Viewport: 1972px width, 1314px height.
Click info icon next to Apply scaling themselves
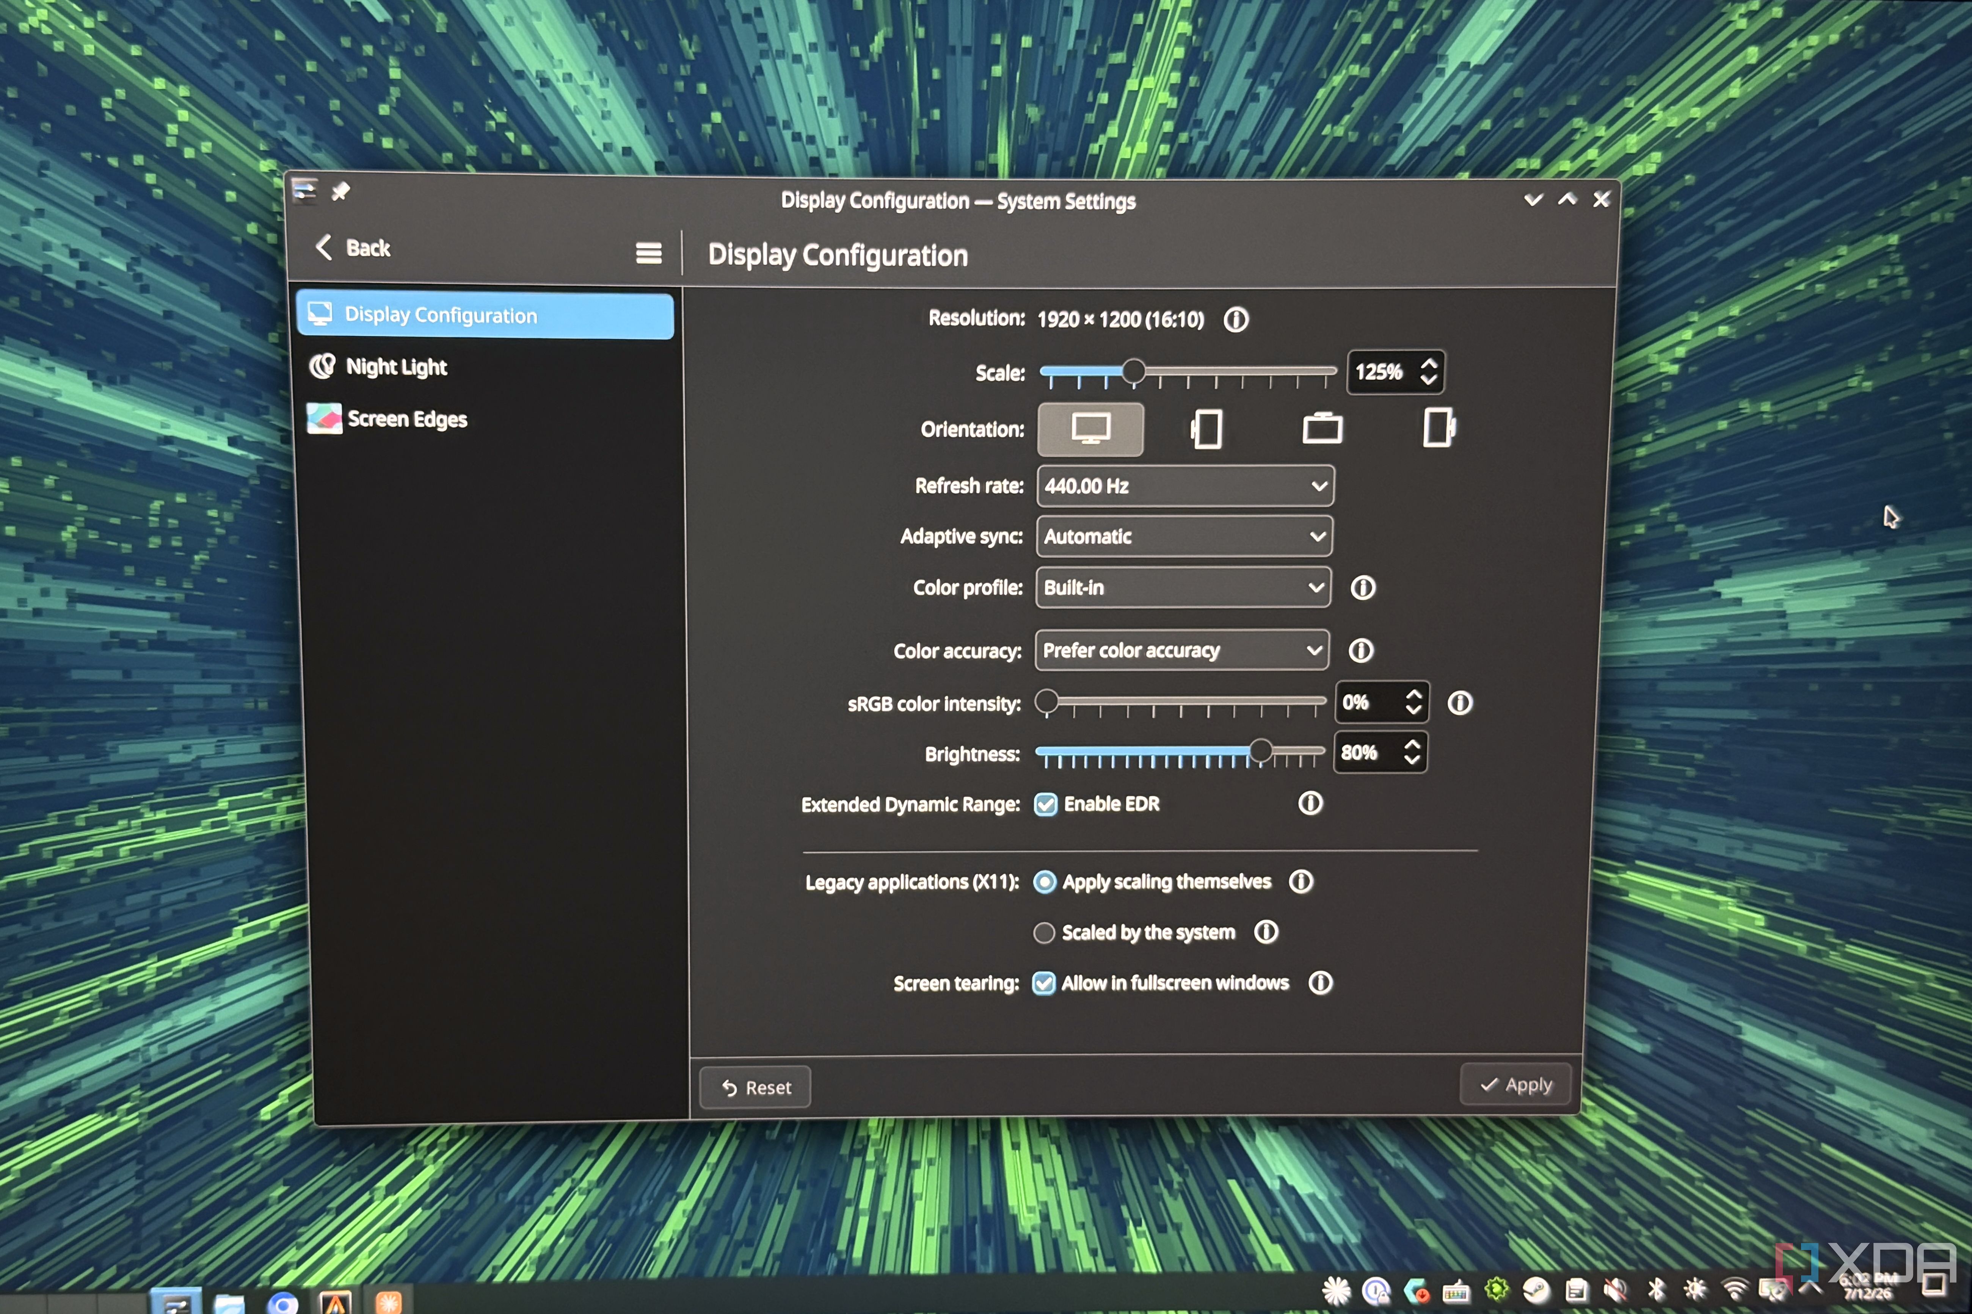(x=1301, y=881)
